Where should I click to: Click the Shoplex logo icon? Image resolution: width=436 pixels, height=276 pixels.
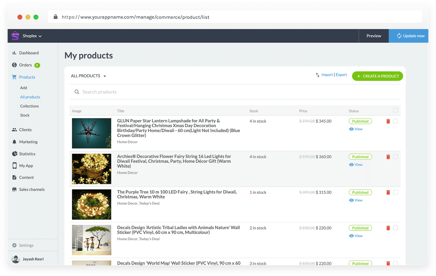(15, 36)
